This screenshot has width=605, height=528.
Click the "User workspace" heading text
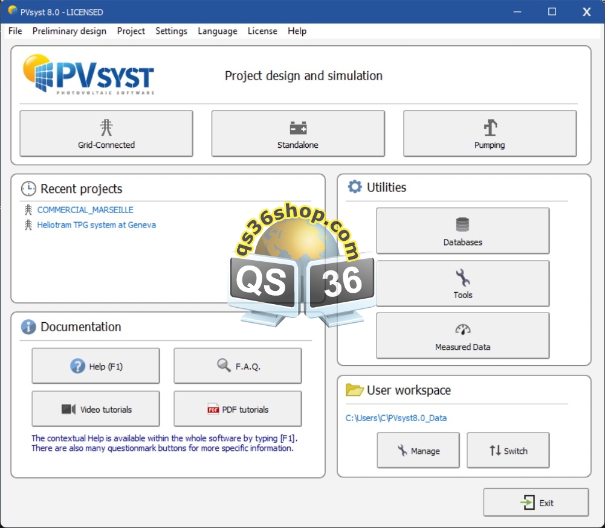pos(409,390)
